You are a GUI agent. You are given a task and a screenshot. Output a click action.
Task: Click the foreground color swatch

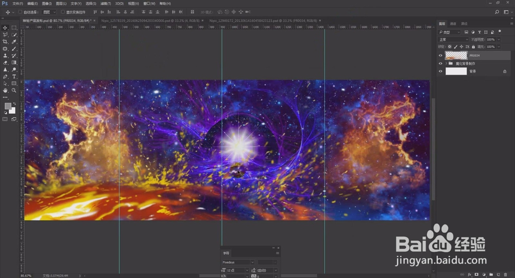8,106
